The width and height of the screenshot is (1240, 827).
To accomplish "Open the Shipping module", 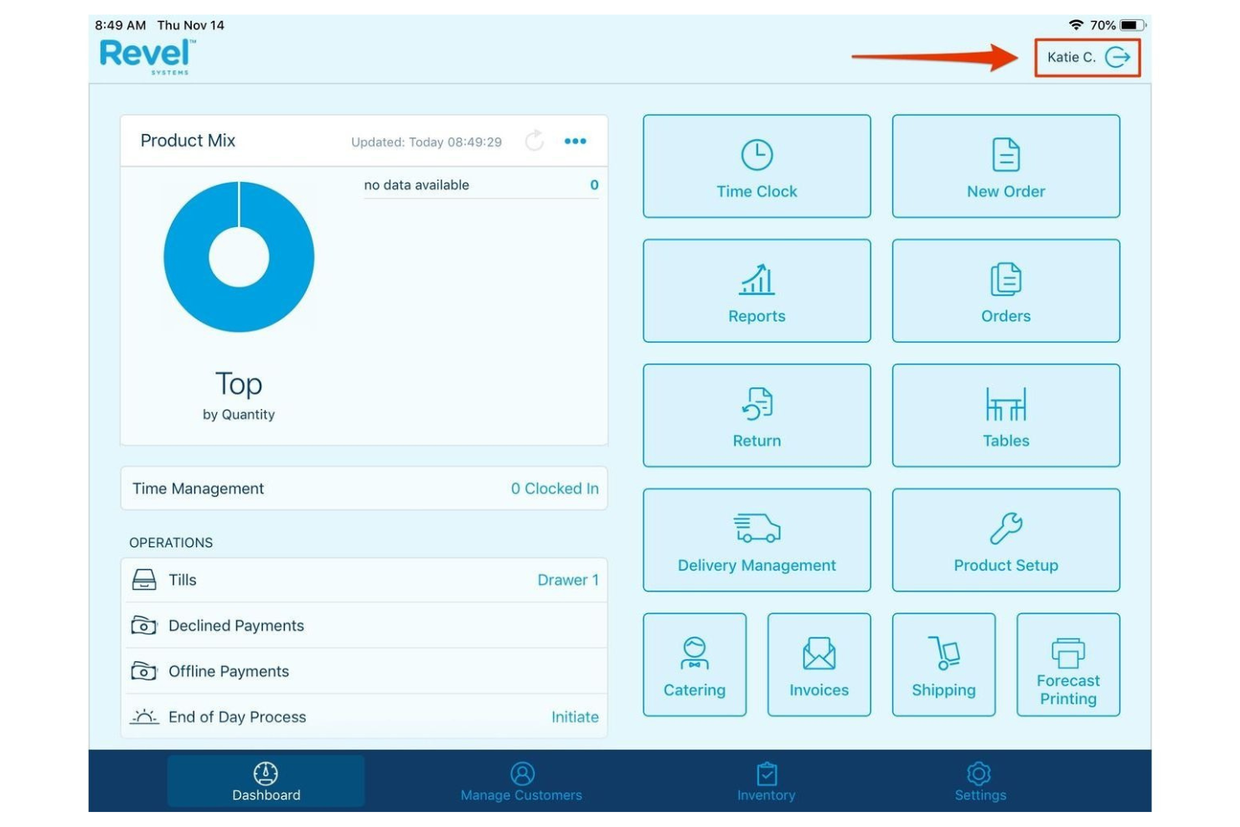I will (x=943, y=664).
